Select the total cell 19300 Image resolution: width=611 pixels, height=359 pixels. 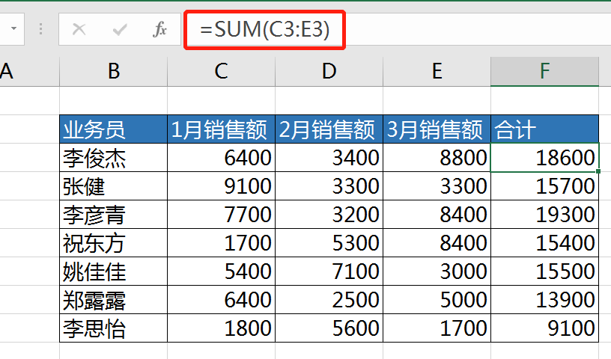[x=545, y=214]
